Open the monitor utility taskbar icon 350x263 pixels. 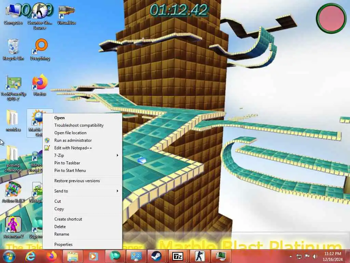[221, 256]
